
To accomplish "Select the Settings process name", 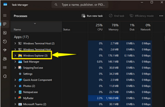I will pos(28,74).
